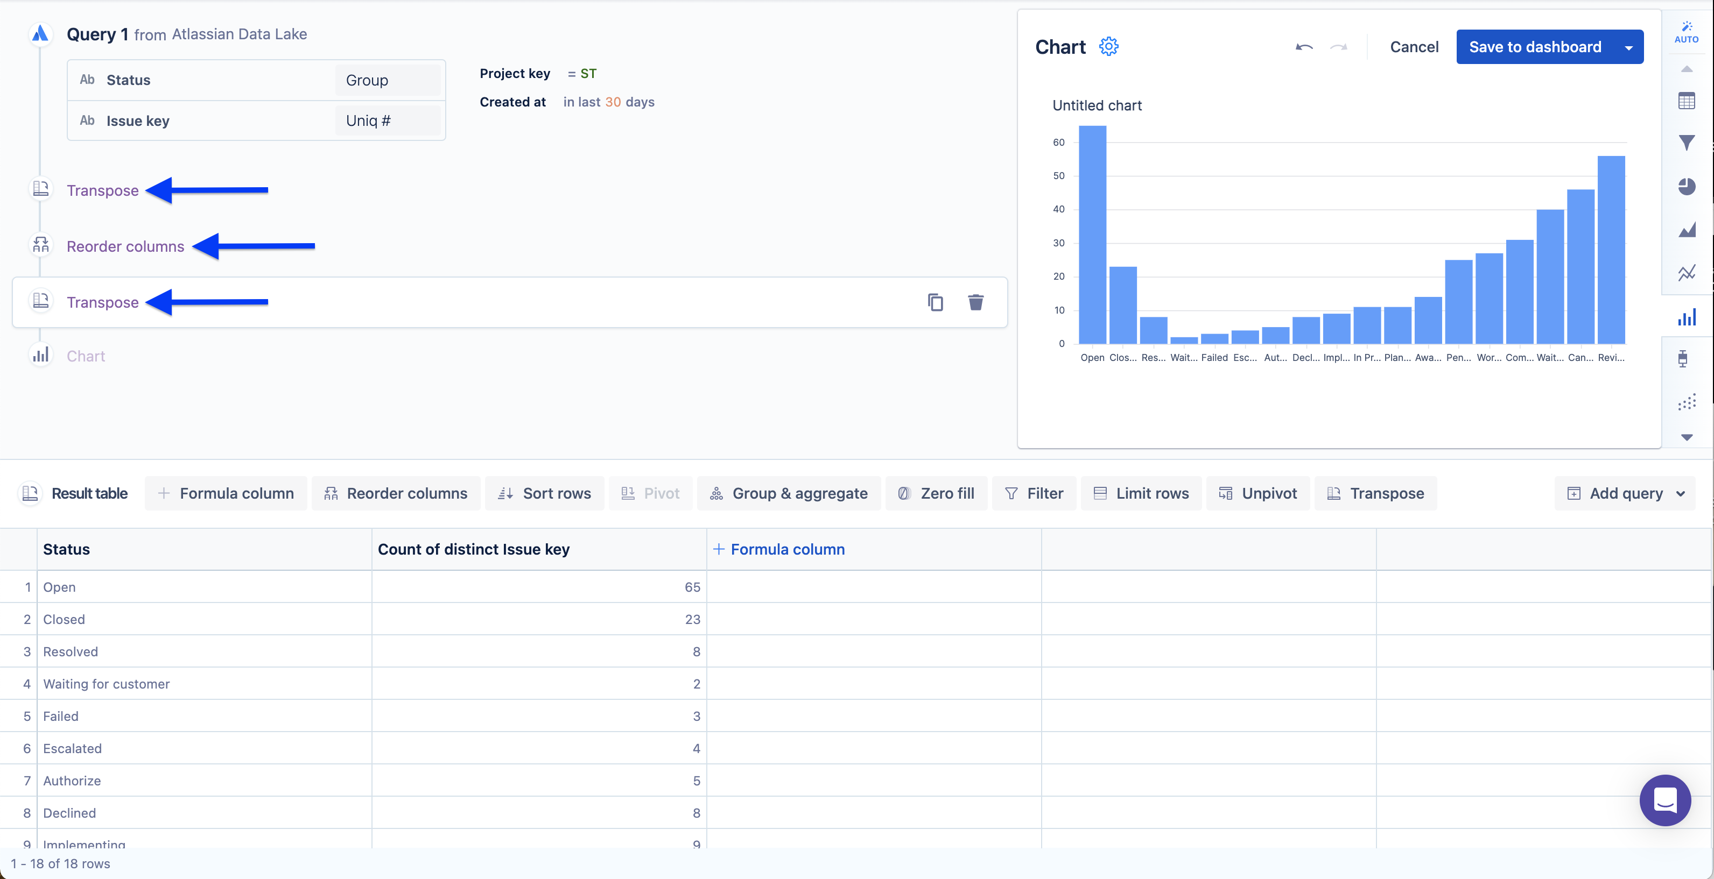Pick the area chart type icon
The image size is (1714, 879).
pyautogui.click(x=1686, y=230)
